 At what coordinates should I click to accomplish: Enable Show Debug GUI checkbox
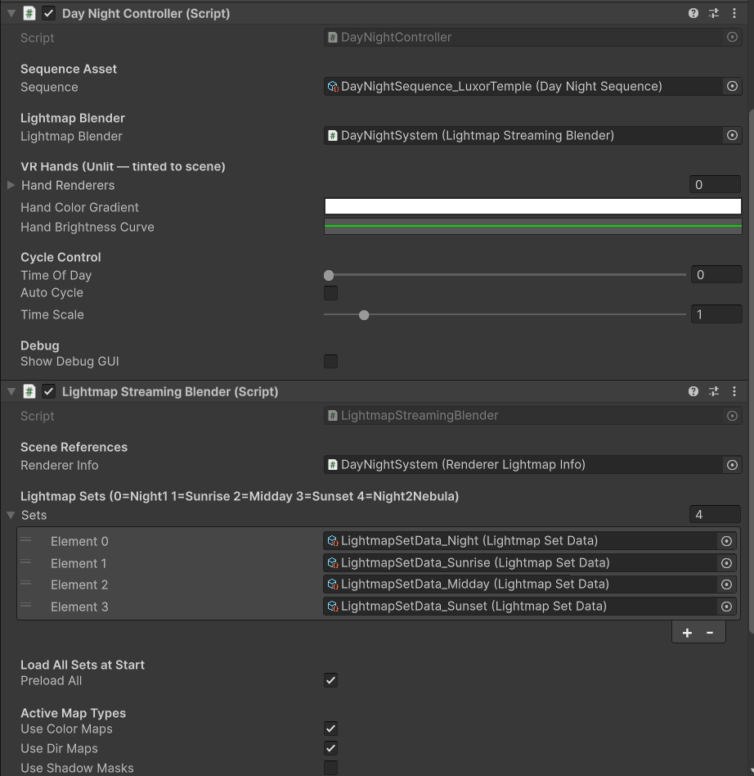tap(330, 361)
